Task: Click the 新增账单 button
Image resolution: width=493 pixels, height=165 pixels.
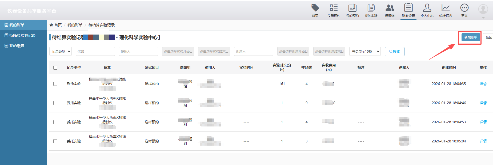Action: pyautogui.click(x=471, y=37)
